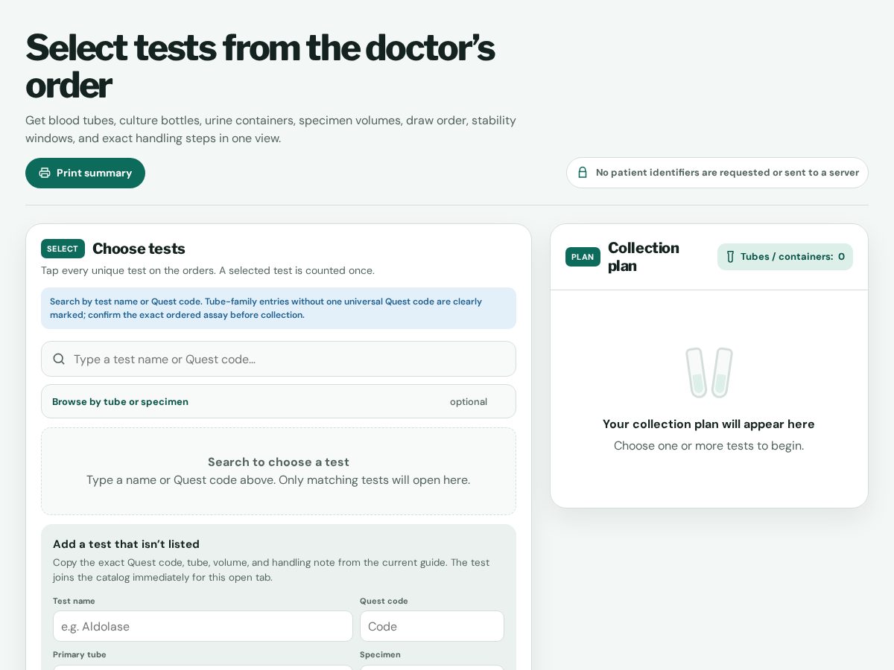Image resolution: width=894 pixels, height=670 pixels.
Task: Click the Test name field under Add a test
Action: click(203, 626)
